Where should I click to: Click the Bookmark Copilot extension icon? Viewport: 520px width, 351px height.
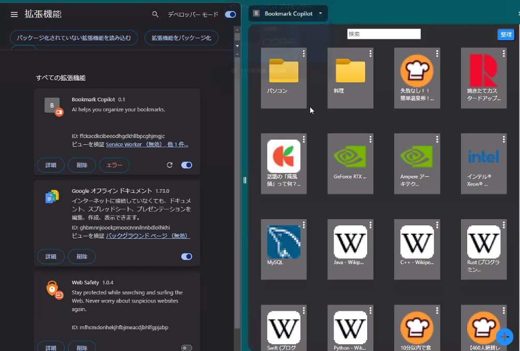[x=53, y=106]
